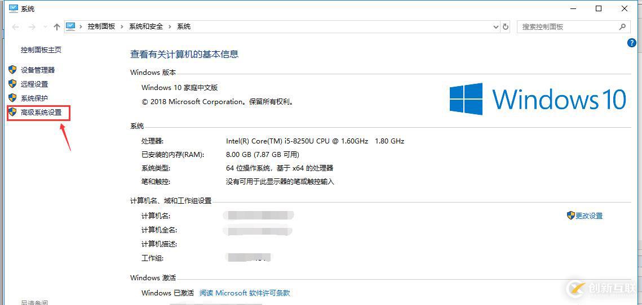
Task: Expand chevron after 系统和安全 breadcrumb
Action: click(x=170, y=26)
